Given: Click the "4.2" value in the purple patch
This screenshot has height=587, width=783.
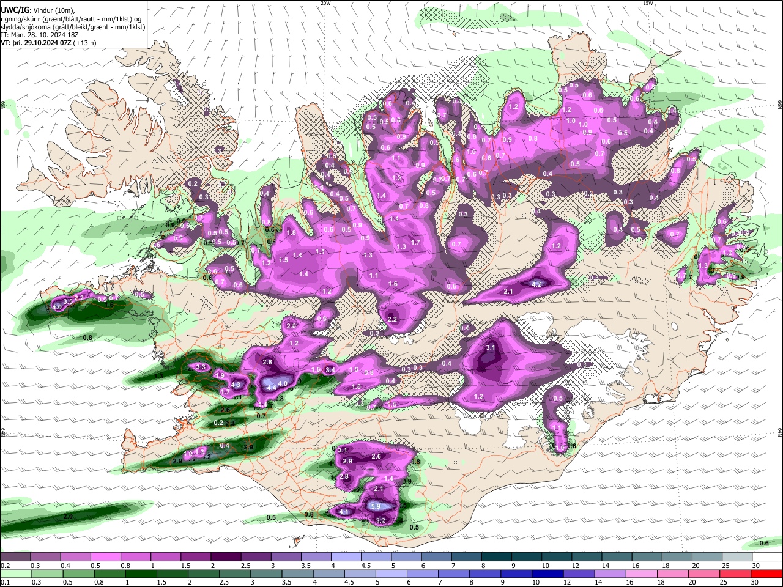Looking at the screenshot, I should tap(536, 284).
